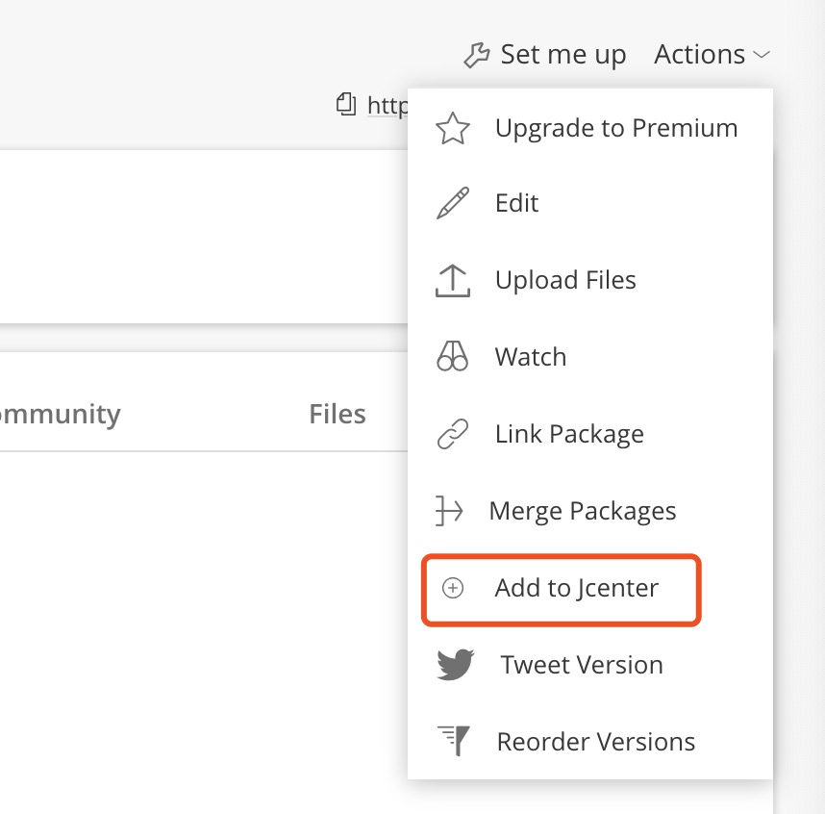
Task: Click the Merge Packages branch icon
Action: [x=449, y=511]
